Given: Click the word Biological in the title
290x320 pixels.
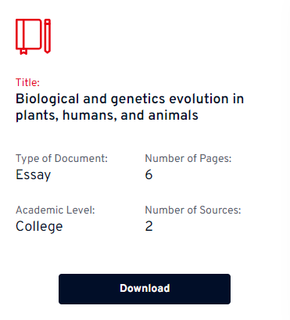Looking at the screenshot, I should (47, 99).
